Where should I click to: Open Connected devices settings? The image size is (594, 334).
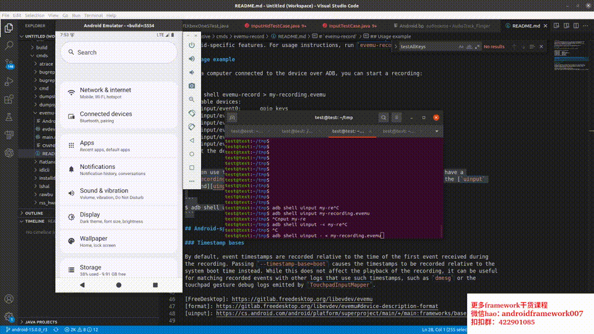click(119, 117)
